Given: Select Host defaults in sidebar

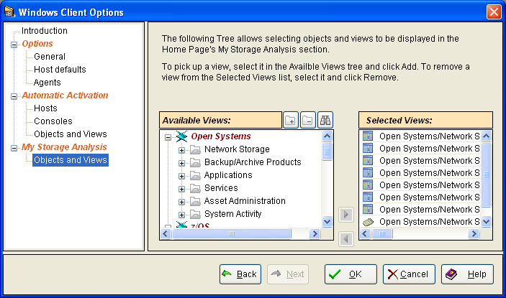Looking at the screenshot, I should pyautogui.click(x=60, y=70).
